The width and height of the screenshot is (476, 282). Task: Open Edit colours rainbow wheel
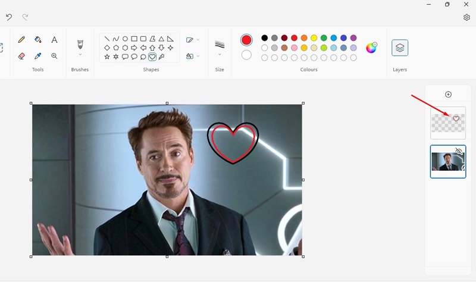pos(371,48)
